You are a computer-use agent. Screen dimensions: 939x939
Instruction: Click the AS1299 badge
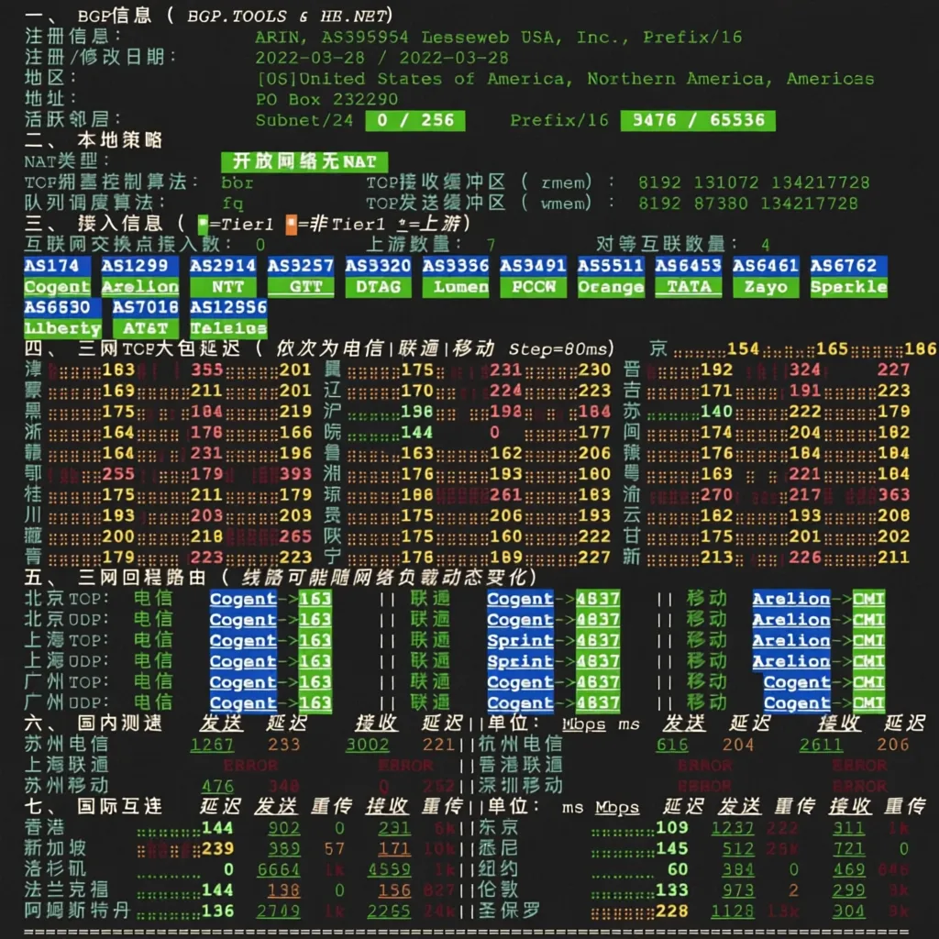pos(140,265)
